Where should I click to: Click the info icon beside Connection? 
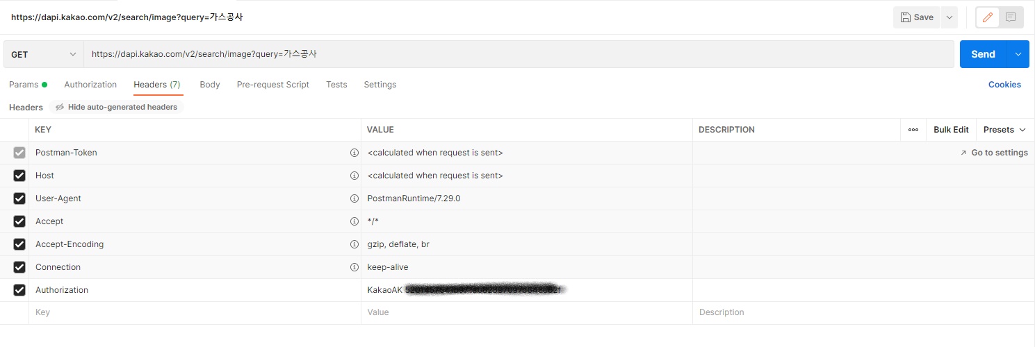[x=354, y=267]
